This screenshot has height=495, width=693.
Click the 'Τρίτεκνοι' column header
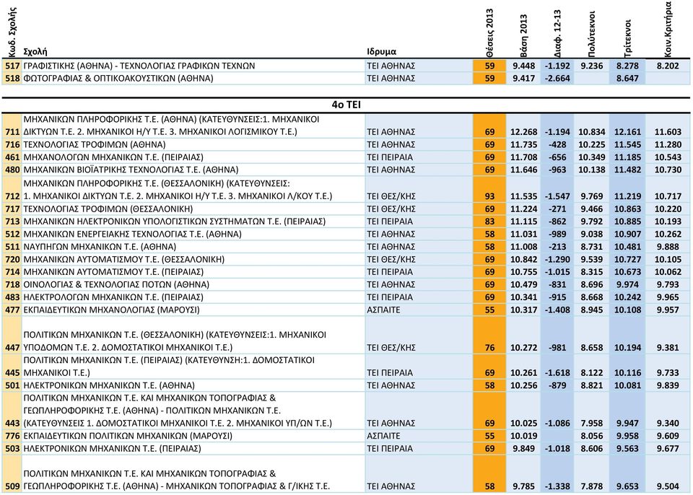point(627,38)
